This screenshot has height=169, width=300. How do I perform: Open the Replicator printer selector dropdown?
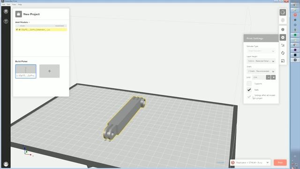pyautogui.click(x=250, y=162)
